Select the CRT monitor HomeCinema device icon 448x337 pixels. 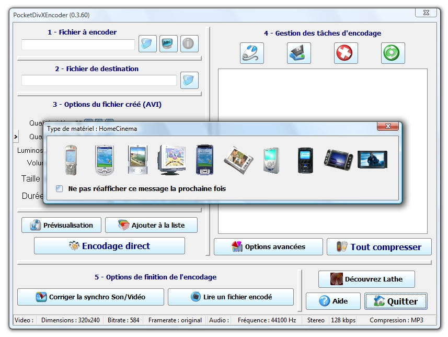tap(171, 160)
